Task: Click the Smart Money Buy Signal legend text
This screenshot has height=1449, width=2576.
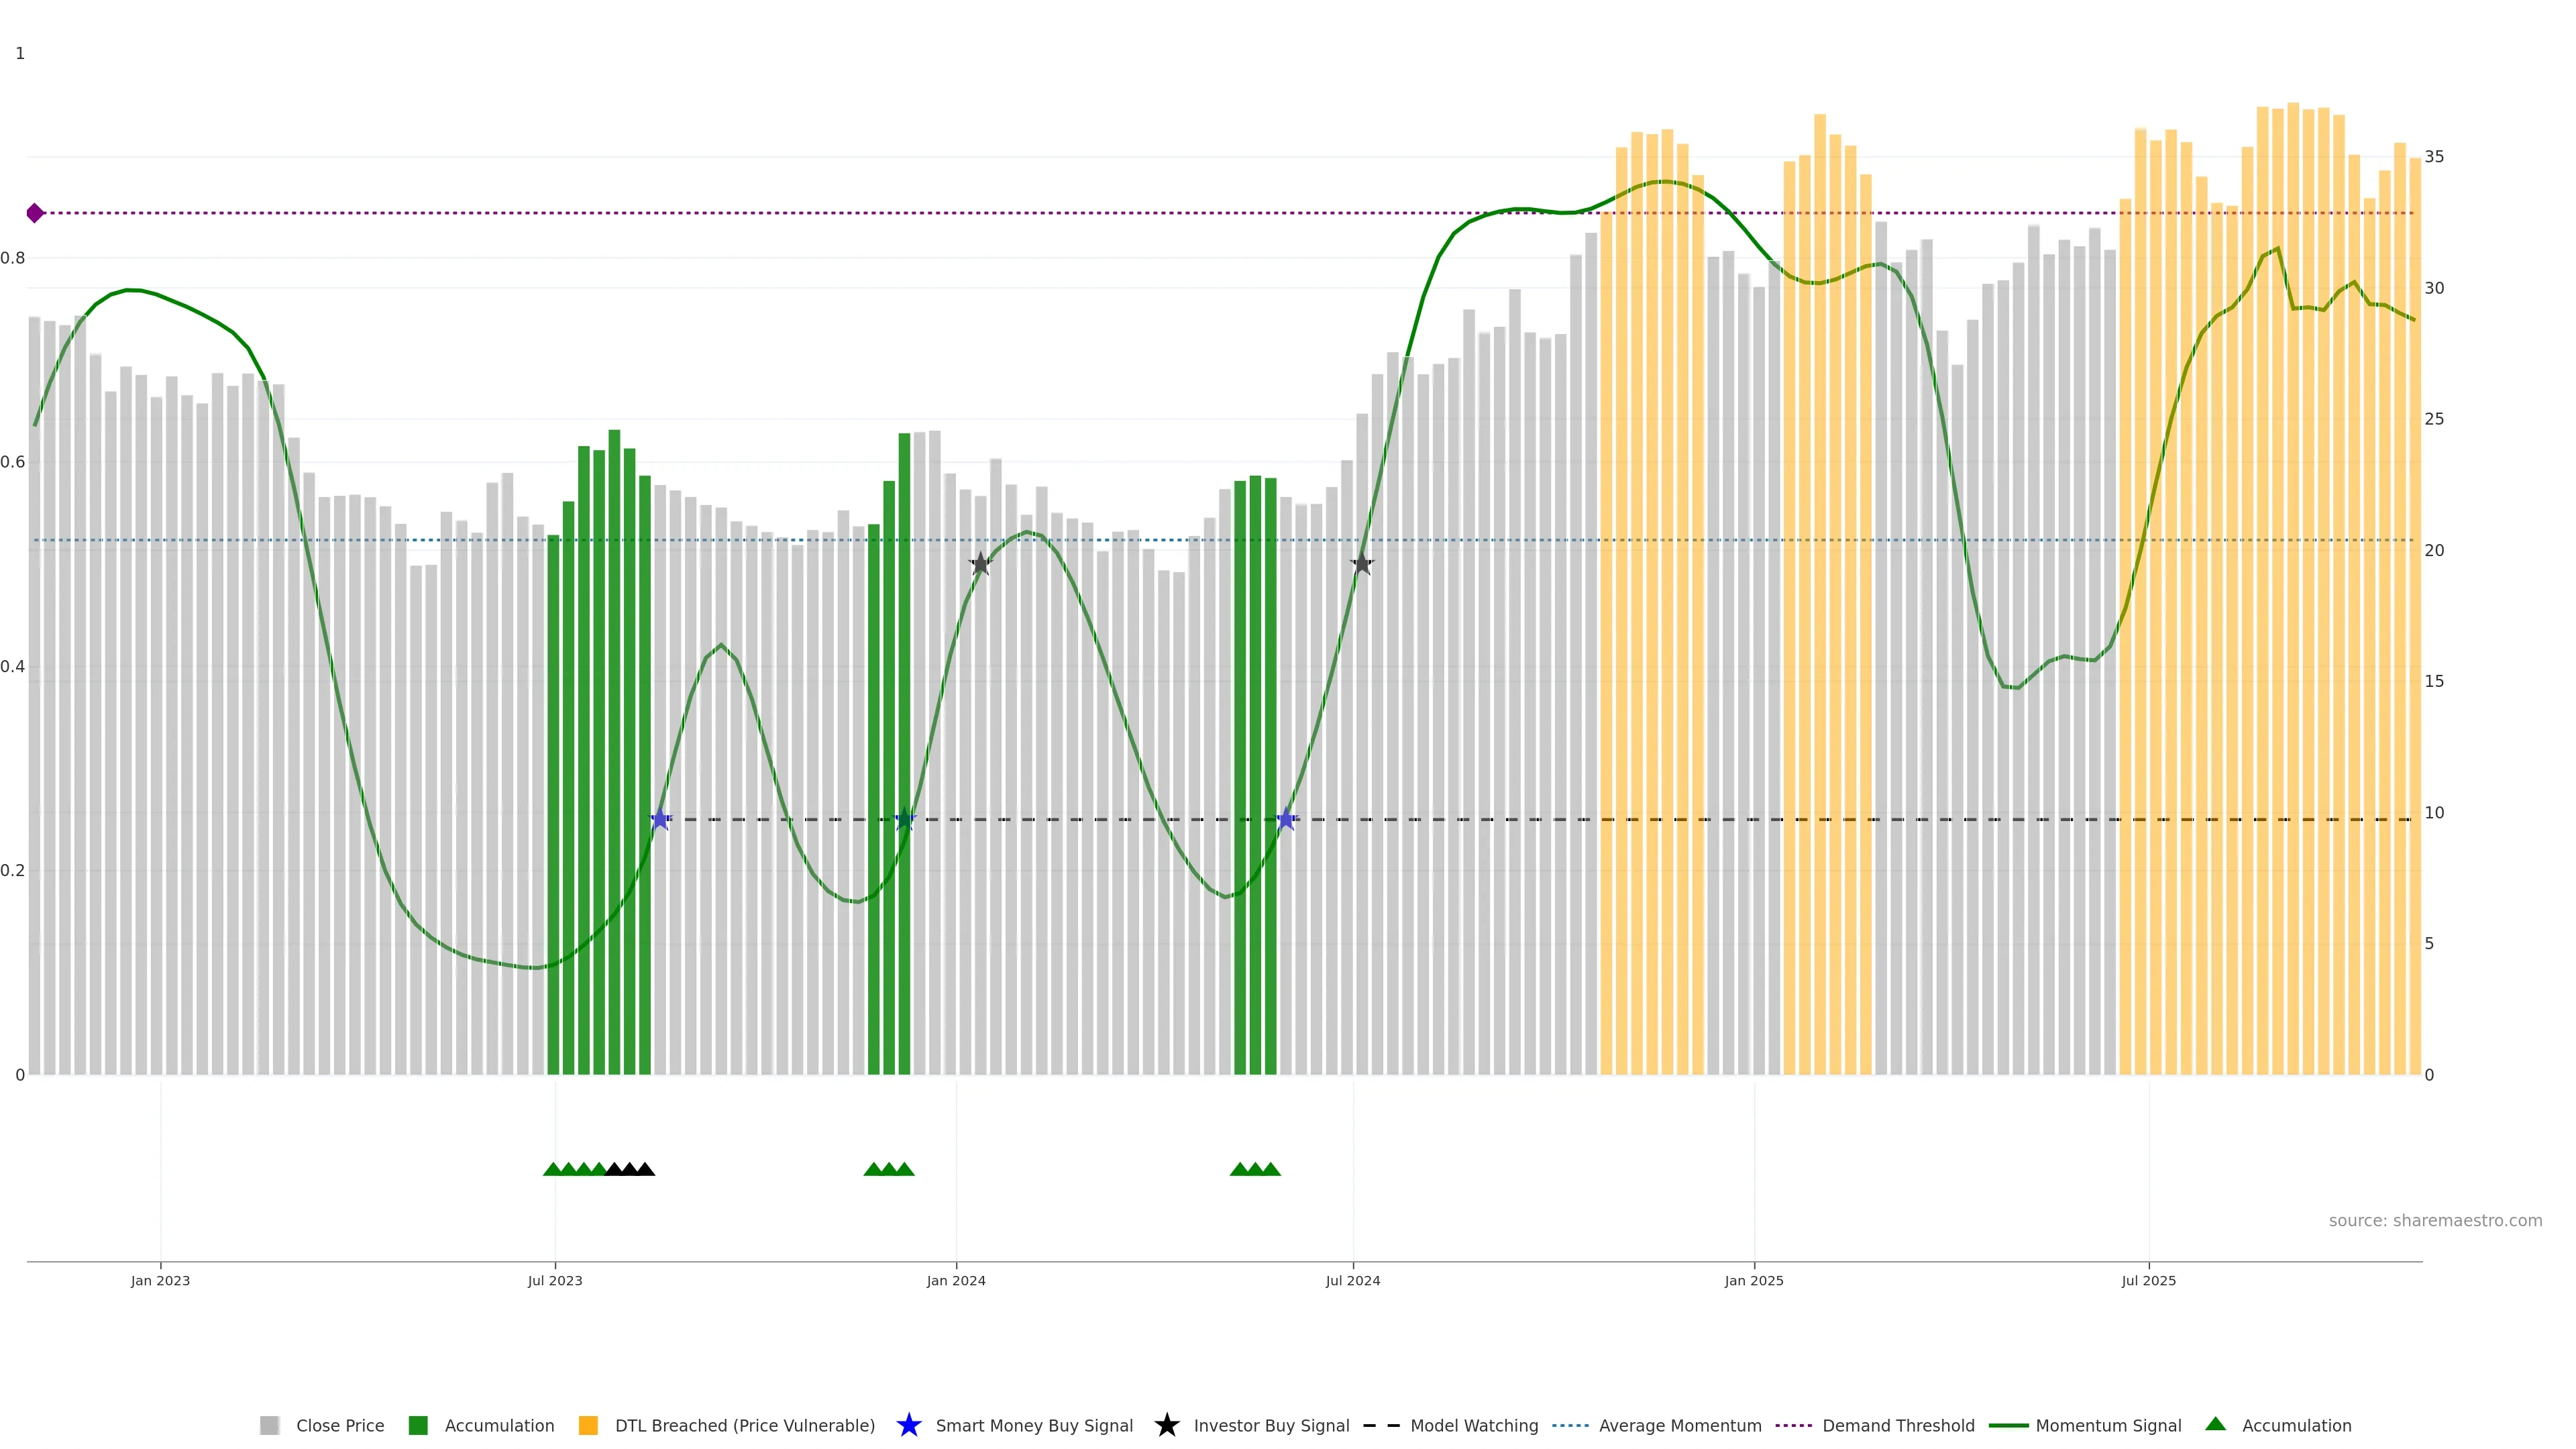Action: point(1034,1426)
